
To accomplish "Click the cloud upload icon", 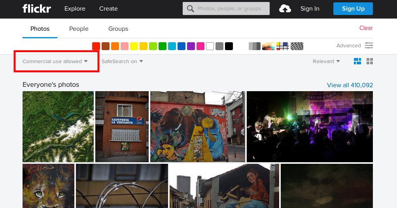I will point(285,9).
